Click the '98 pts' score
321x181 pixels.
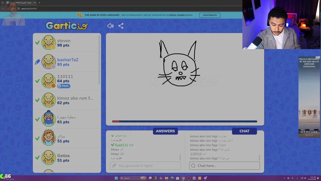63,45
